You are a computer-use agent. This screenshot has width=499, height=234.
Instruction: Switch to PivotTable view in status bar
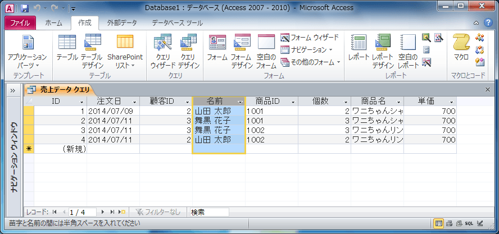449,223
